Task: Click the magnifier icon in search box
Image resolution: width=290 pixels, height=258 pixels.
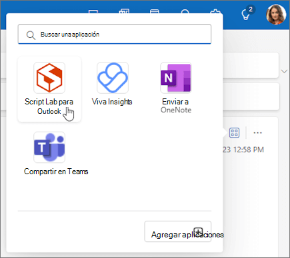Action: 31,35
